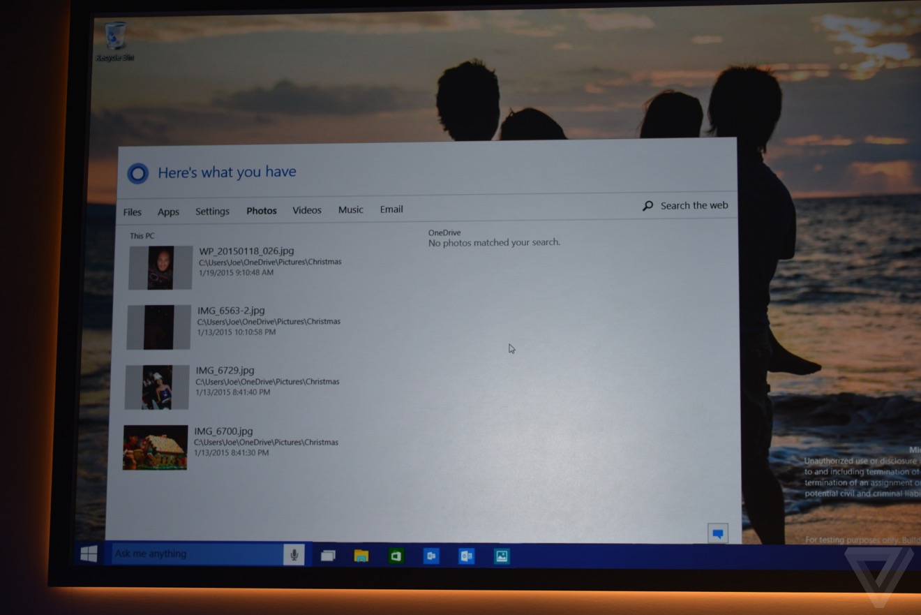This screenshot has width=921, height=615.
Task: Show Videos search results tab
Action: coord(306,210)
